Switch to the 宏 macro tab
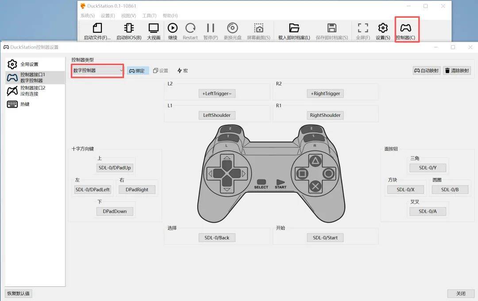This screenshot has width=478, height=301. click(182, 71)
